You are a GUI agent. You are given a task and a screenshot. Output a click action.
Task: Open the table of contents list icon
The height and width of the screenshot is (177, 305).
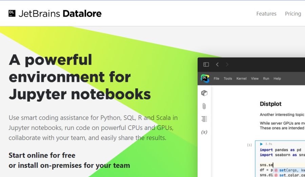click(x=204, y=119)
